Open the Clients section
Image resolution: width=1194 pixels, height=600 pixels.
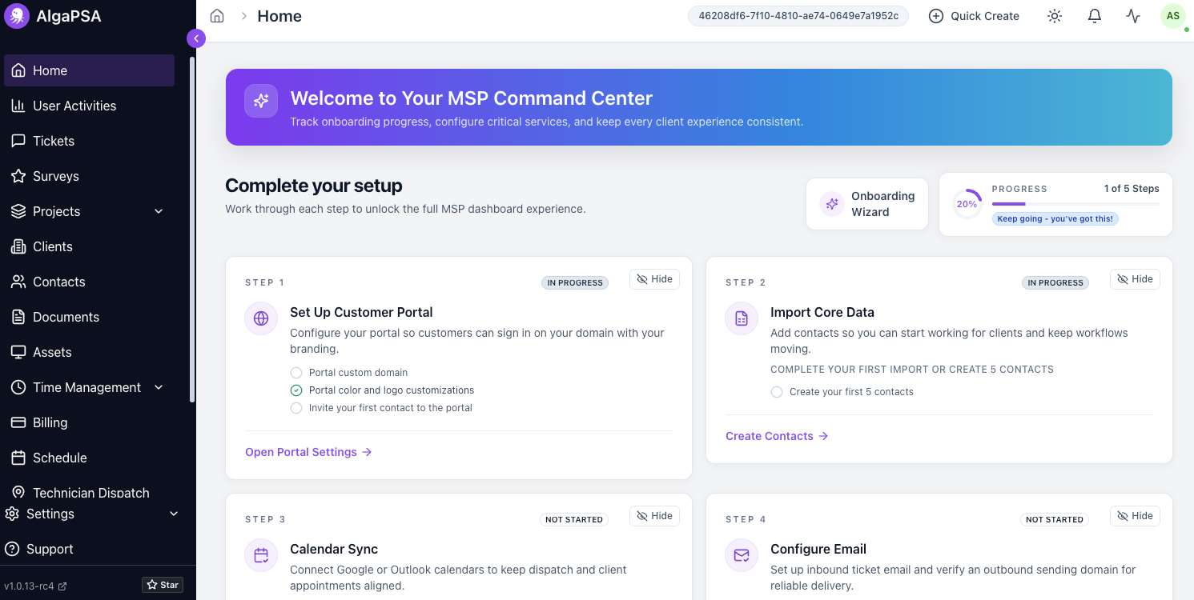pyautogui.click(x=51, y=246)
